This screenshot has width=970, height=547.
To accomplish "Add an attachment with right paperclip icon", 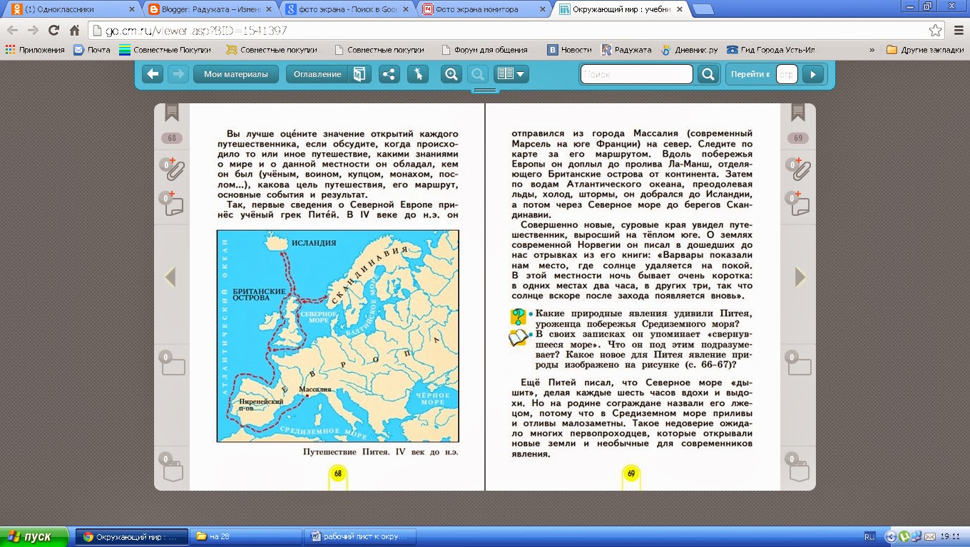I will 800,170.
